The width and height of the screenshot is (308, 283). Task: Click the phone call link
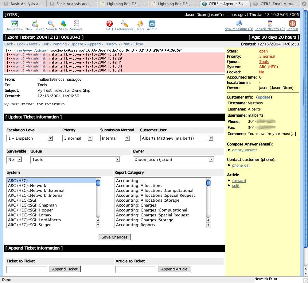pos(241,165)
